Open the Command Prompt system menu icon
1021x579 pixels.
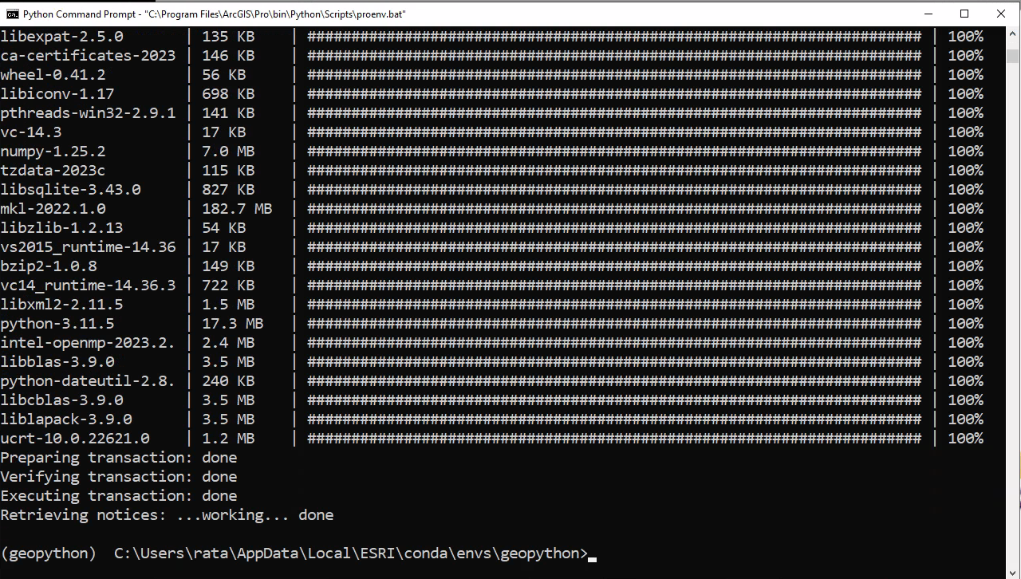tap(12, 14)
